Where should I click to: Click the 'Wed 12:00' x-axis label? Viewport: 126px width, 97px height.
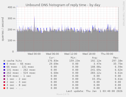(x=70, y=54)
